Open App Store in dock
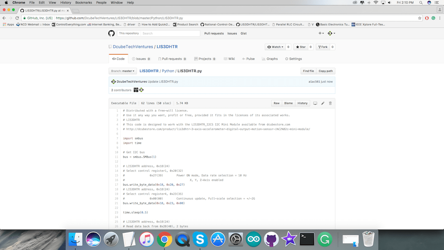 (x=218, y=239)
